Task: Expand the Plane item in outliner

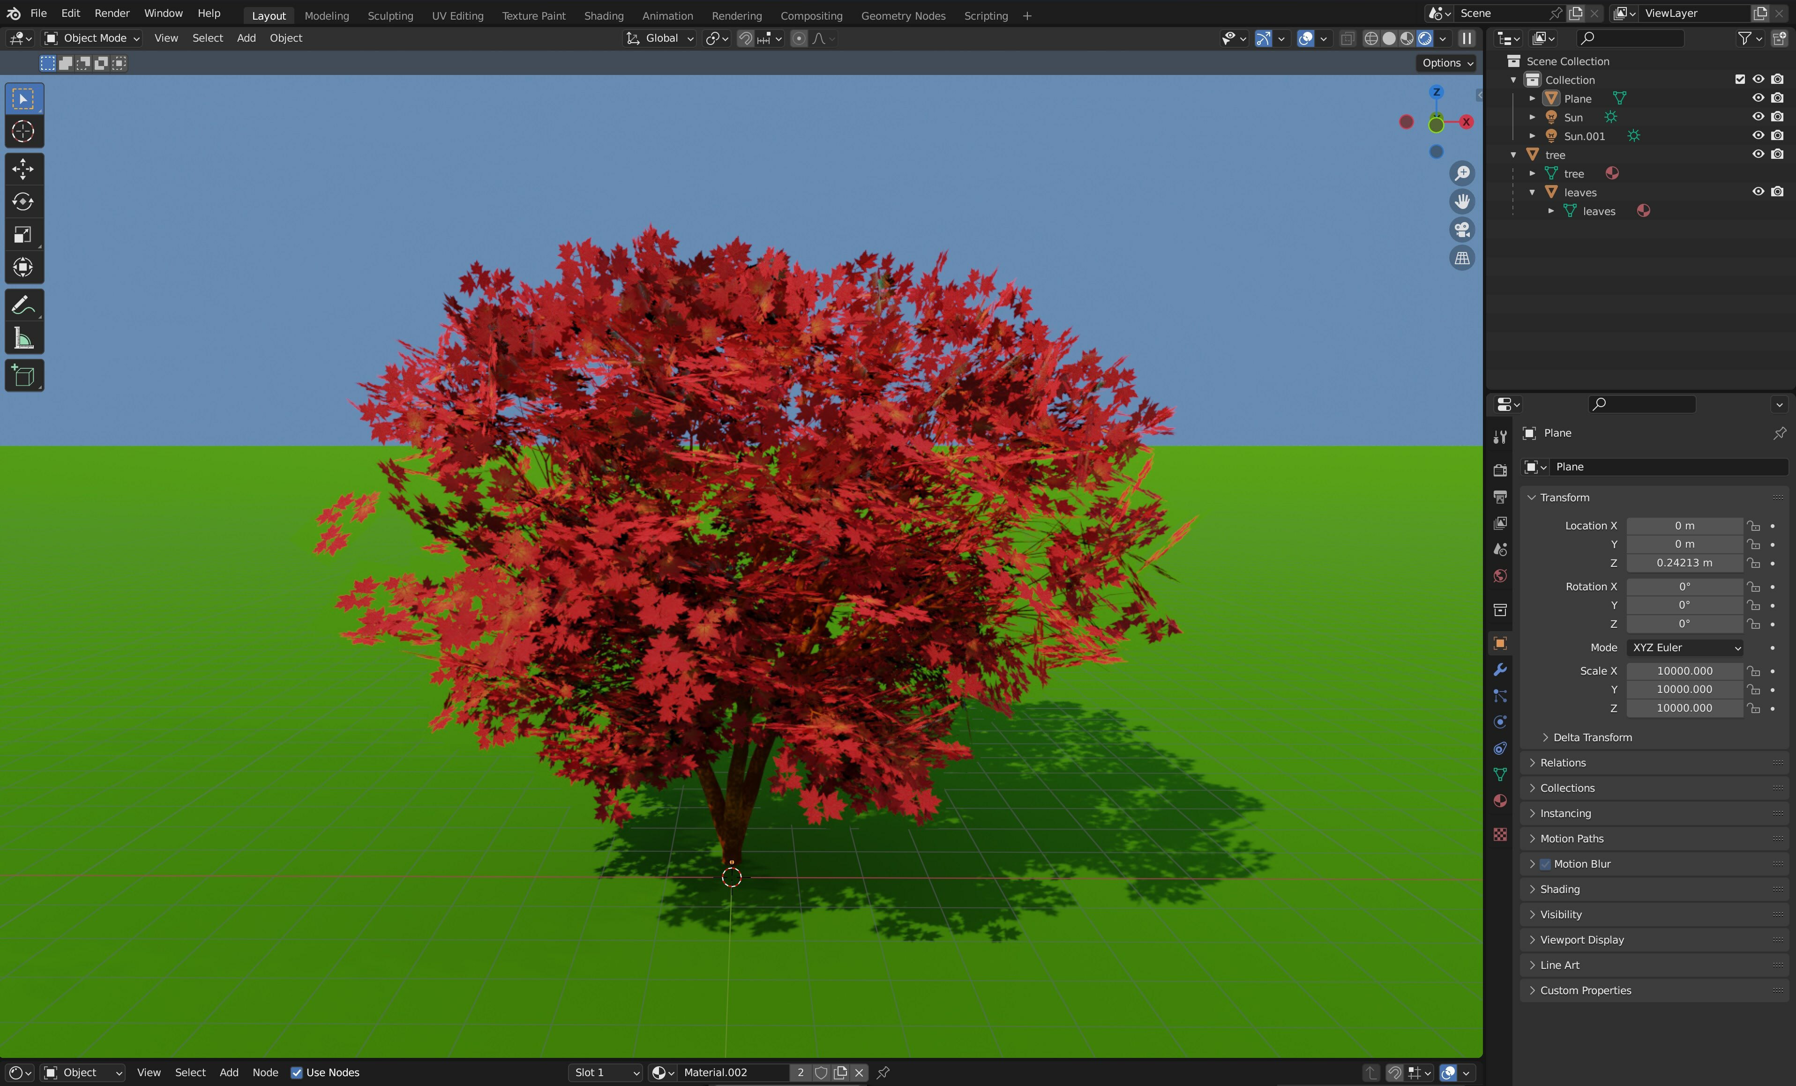Action: click(1532, 98)
